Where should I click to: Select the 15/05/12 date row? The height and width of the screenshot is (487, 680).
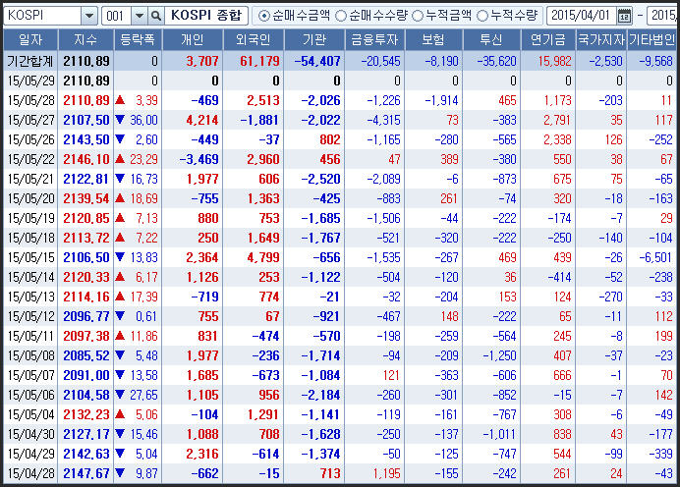(x=340, y=316)
